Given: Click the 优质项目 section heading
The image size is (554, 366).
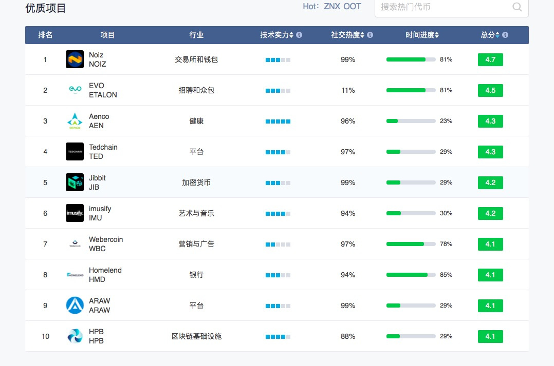Looking at the screenshot, I should 46,8.
